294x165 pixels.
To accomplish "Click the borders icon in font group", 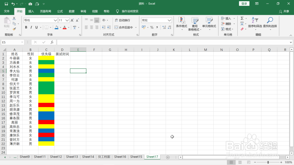I will [x=46, y=28].
